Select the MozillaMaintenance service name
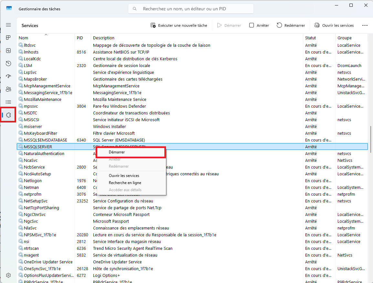Image resolution: width=373 pixels, height=283 pixels. point(43,99)
